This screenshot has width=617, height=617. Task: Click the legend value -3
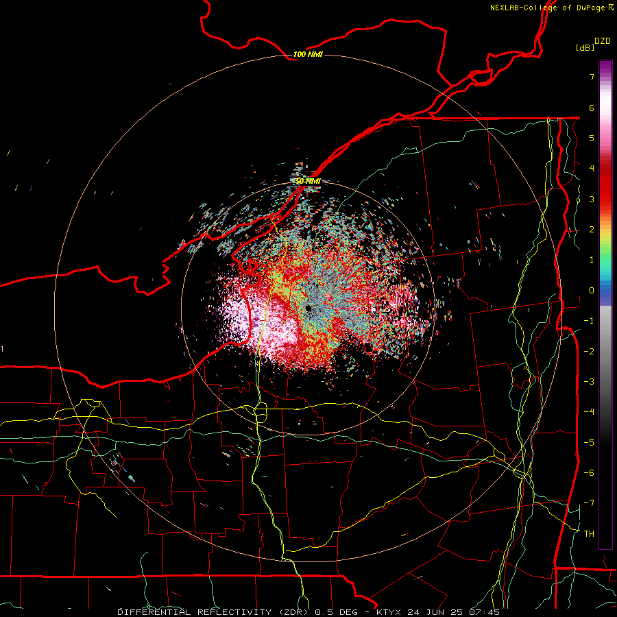pyautogui.click(x=589, y=382)
